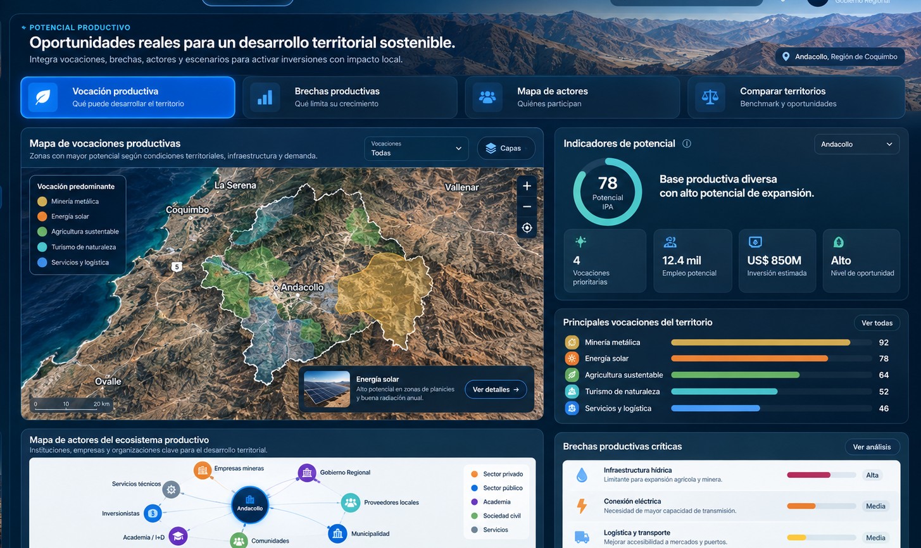Select Servicios y logística in map legend
The image size is (921, 548).
pyautogui.click(x=73, y=262)
